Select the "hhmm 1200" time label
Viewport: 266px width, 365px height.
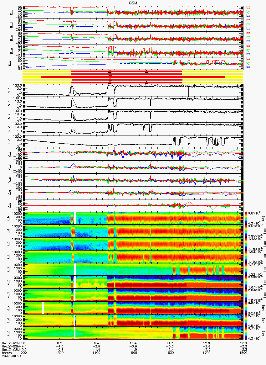coord(14,353)
